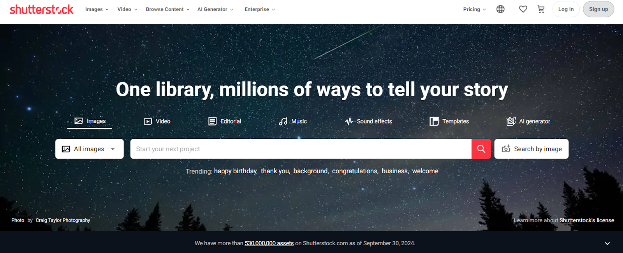The height and width of the screenshot is (253, 623).
Task: Open the 530,000,000 assets link
Action: coord(269,243)
